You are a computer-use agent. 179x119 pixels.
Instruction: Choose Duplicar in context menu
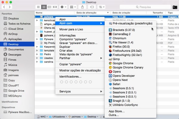point(80,47)
